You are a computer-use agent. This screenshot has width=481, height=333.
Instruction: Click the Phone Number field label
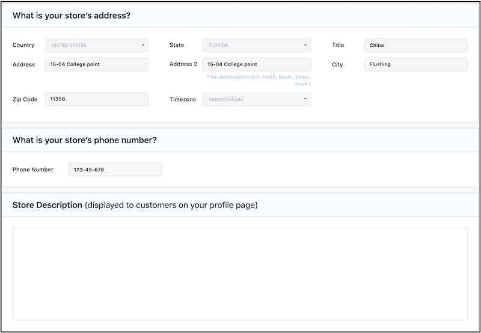(33, 170)
